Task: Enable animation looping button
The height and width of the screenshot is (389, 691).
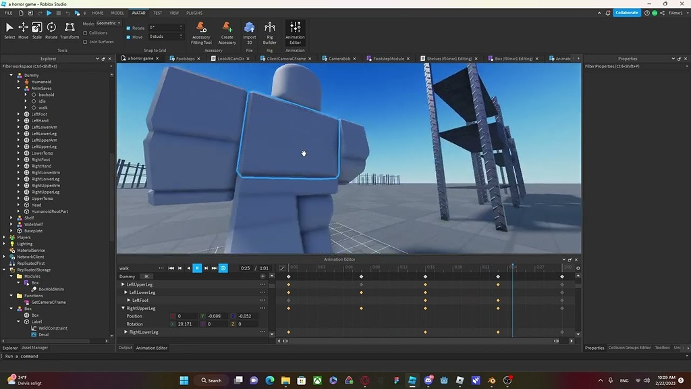Action: tap(223, 268)
